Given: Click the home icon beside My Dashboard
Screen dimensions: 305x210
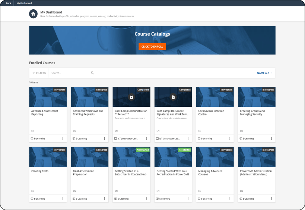Looking at the screenshot, I should click(34, 14).
